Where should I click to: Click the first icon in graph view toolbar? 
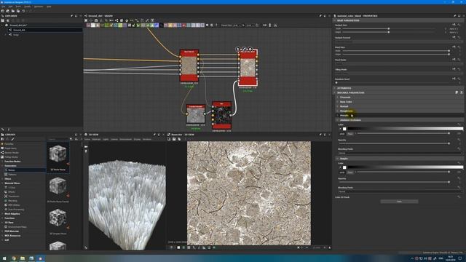[86, 20]
